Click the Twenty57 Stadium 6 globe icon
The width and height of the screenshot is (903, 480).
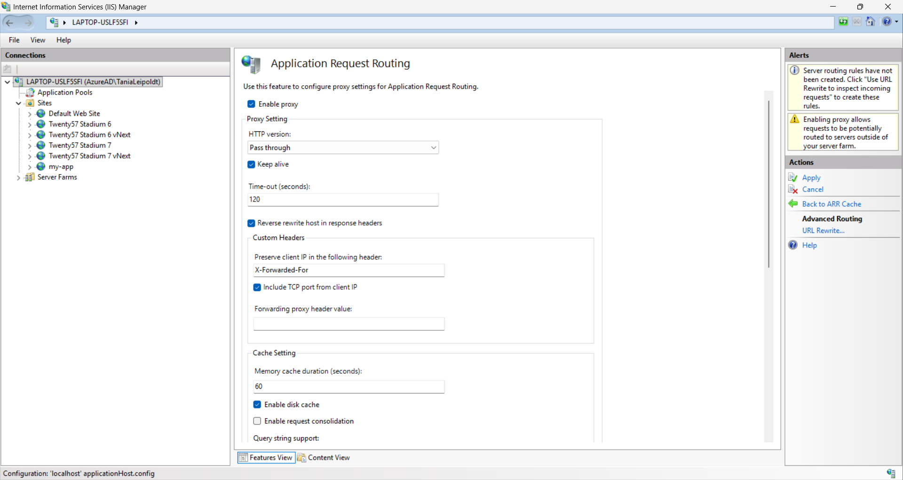pos(41,124)
